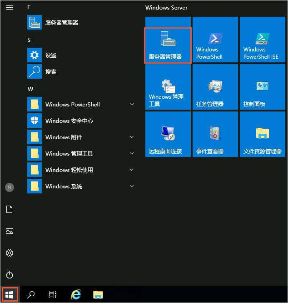Click the Windows Start button on taskbar
The width and height of the screenshot is (288, 303).
(x=10, y=294)
